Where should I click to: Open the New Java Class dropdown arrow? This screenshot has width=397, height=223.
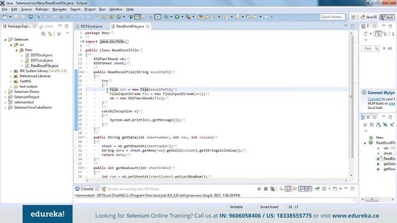tap(124, 17)
